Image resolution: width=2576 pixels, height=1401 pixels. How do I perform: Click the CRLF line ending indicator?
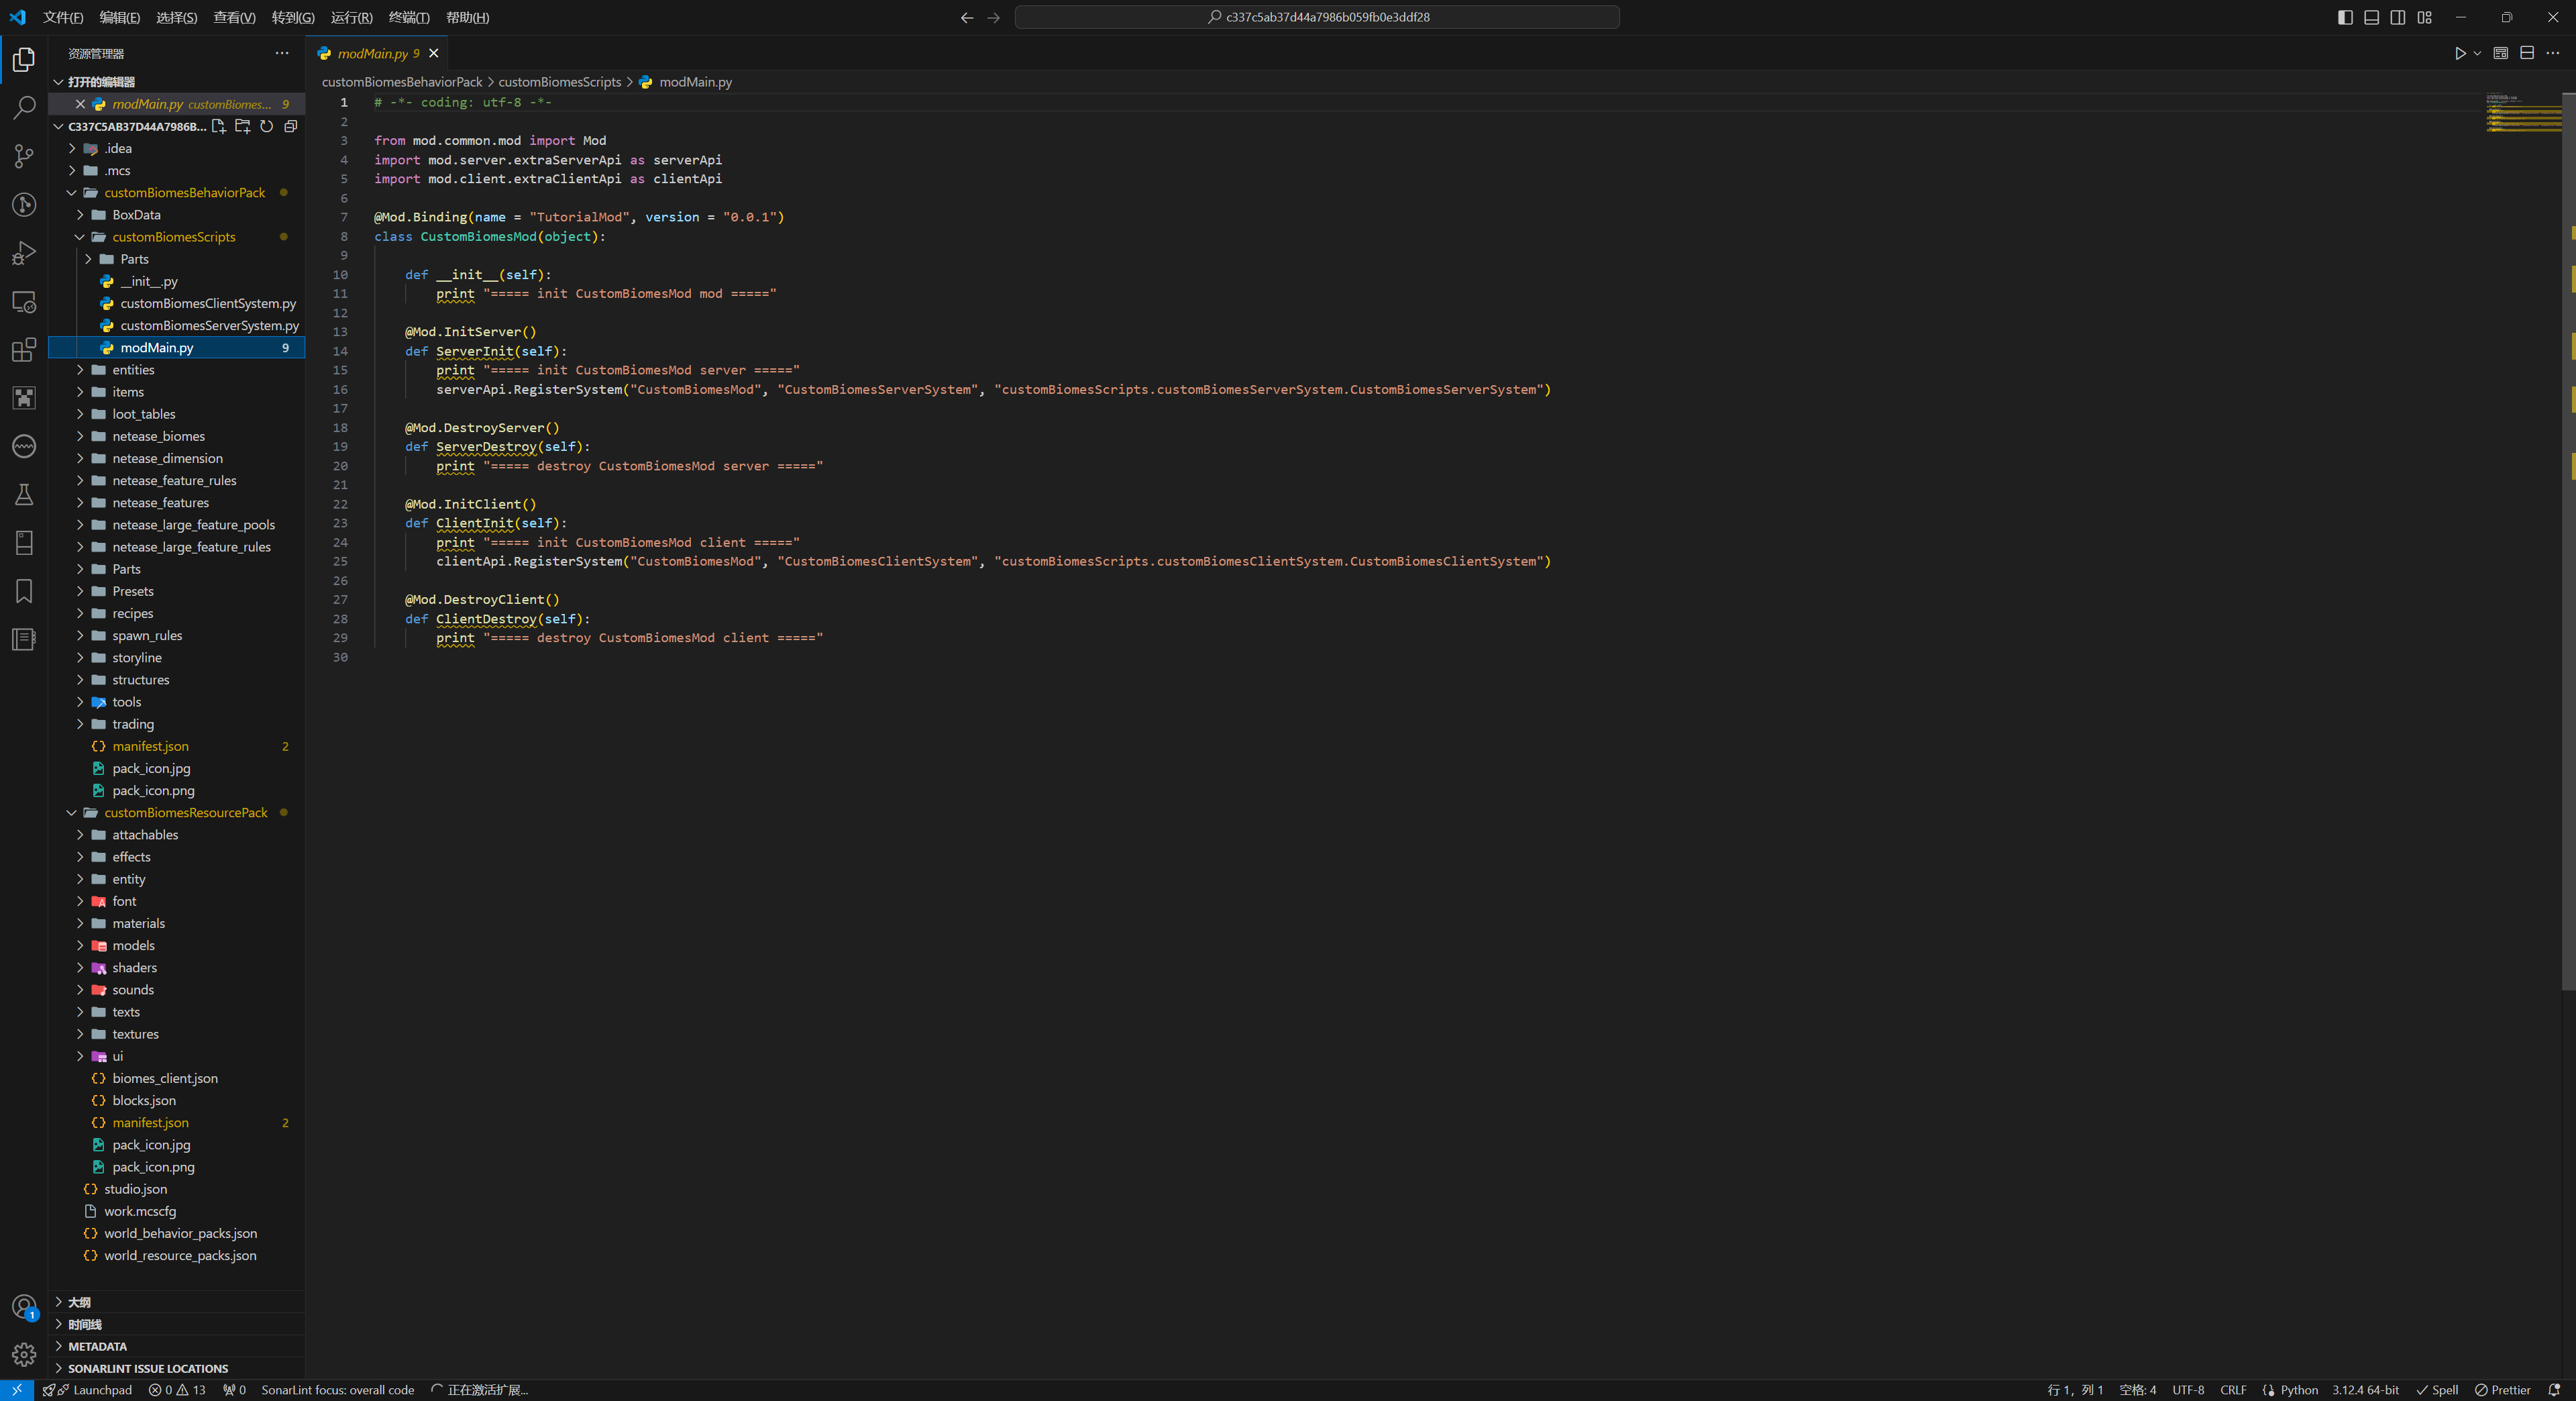tap(2232, 1390)
